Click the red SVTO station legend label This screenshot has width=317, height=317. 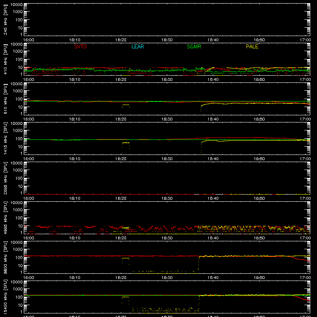tap(80, 46)
